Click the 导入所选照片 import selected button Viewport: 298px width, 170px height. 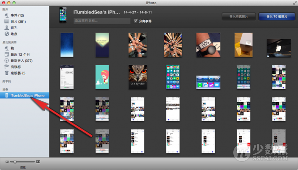(238, 17)
